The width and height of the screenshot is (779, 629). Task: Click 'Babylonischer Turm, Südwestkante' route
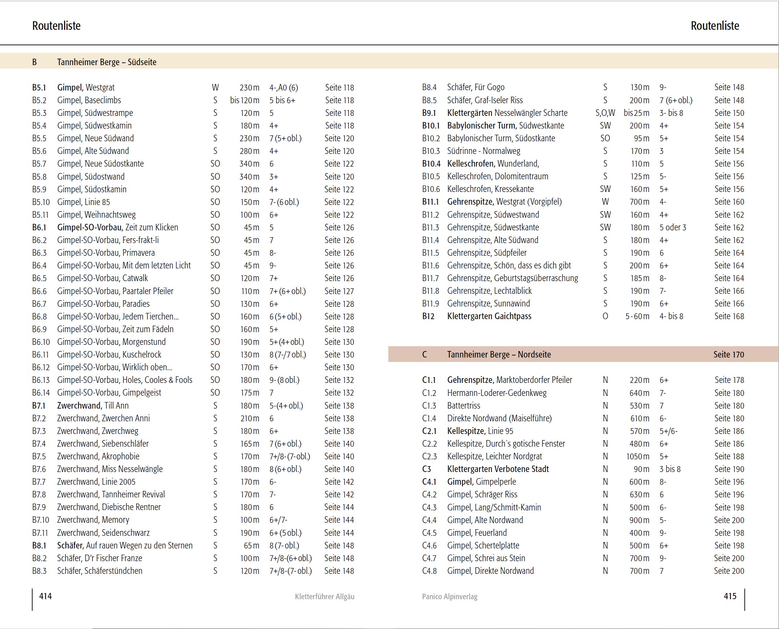tap(506, 125)
